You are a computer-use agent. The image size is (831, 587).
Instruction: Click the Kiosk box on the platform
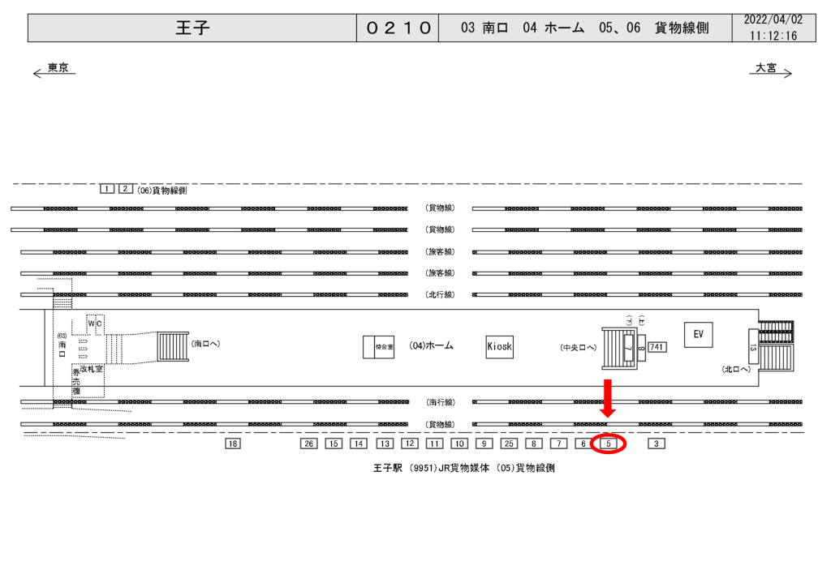click(499, 347)
